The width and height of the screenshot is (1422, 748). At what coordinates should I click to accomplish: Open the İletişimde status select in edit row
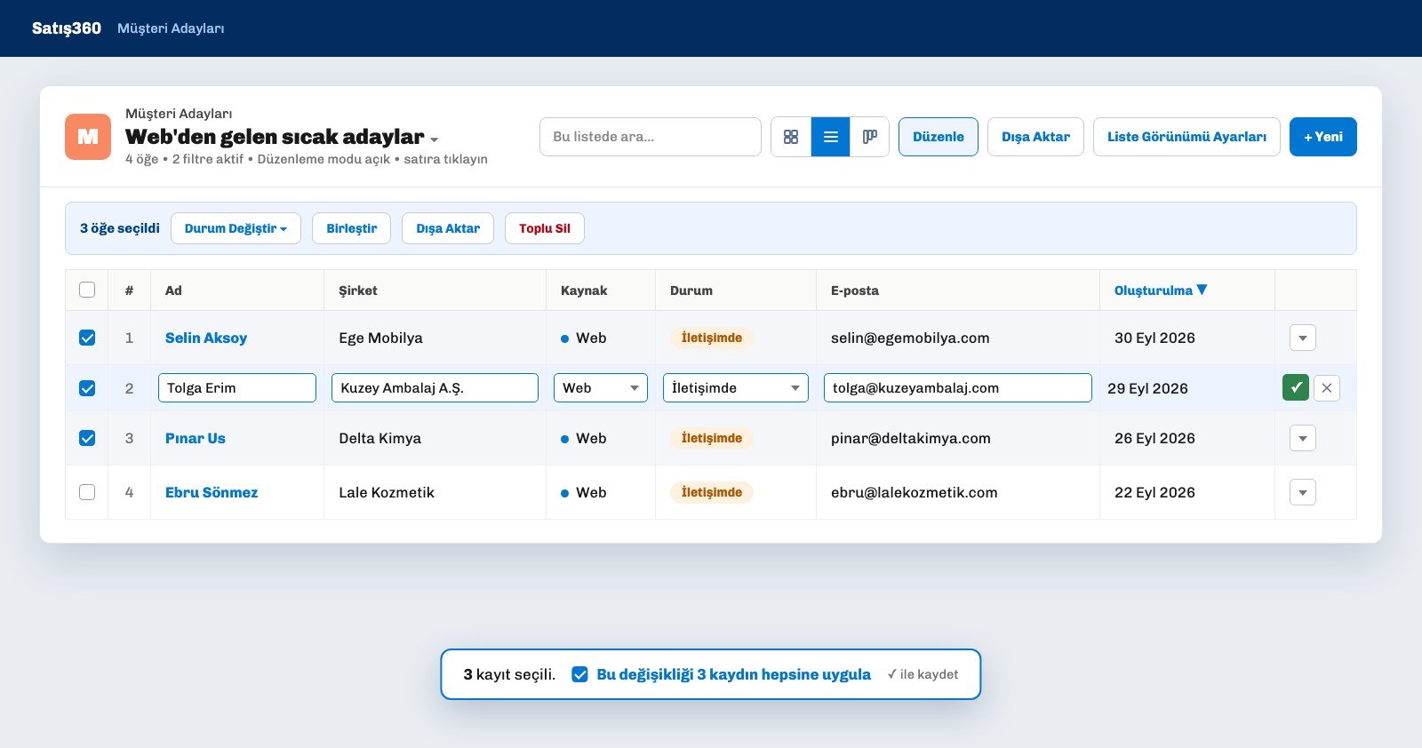736,388
